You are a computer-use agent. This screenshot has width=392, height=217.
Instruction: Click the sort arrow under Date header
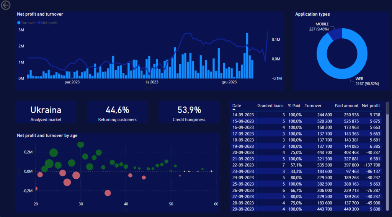(x=234, y=109)
